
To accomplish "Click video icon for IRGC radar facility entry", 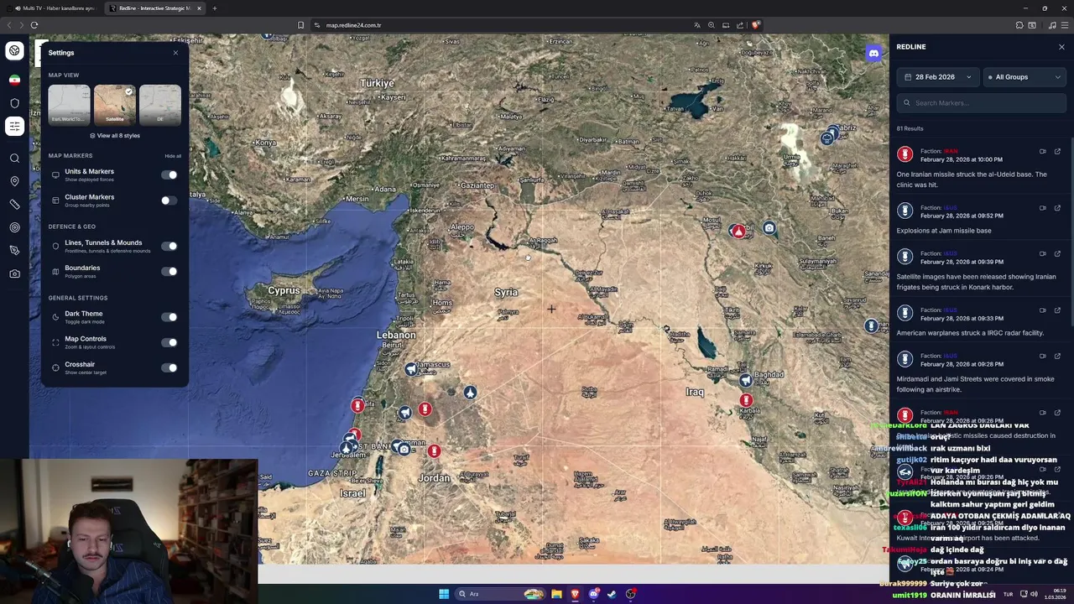I will (1042, 310).
